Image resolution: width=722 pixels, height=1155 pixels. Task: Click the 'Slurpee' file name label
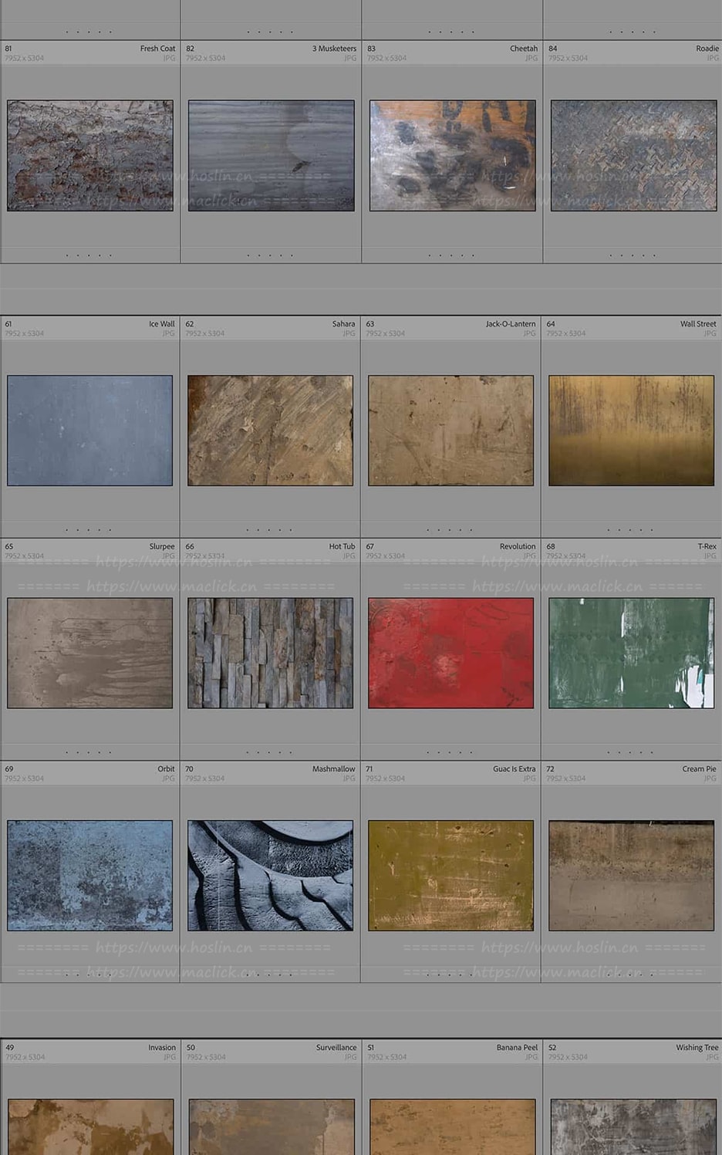162,546
